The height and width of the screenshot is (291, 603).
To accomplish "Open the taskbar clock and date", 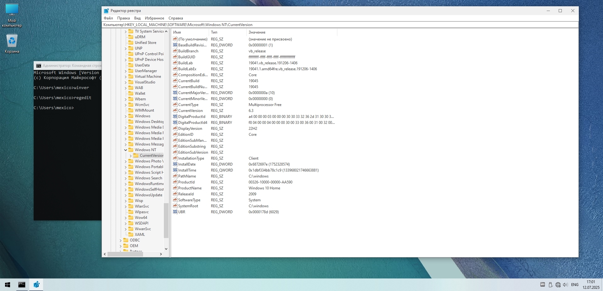I will click(x=591, y=285).
